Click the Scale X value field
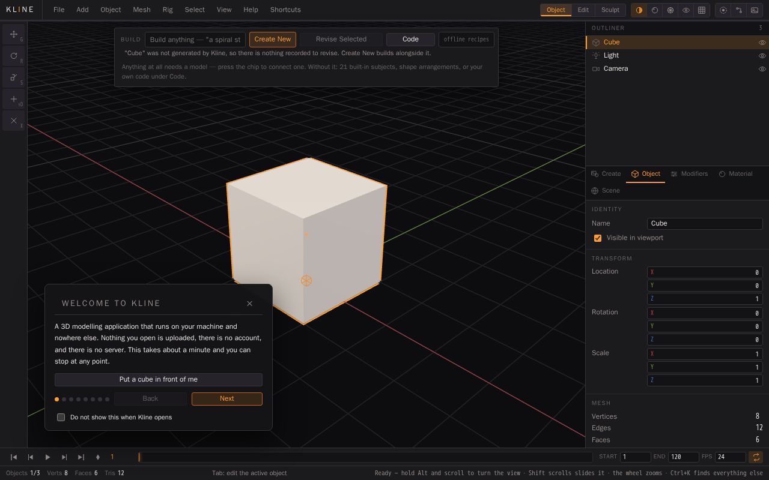769x480 pixels. point(705,354)
